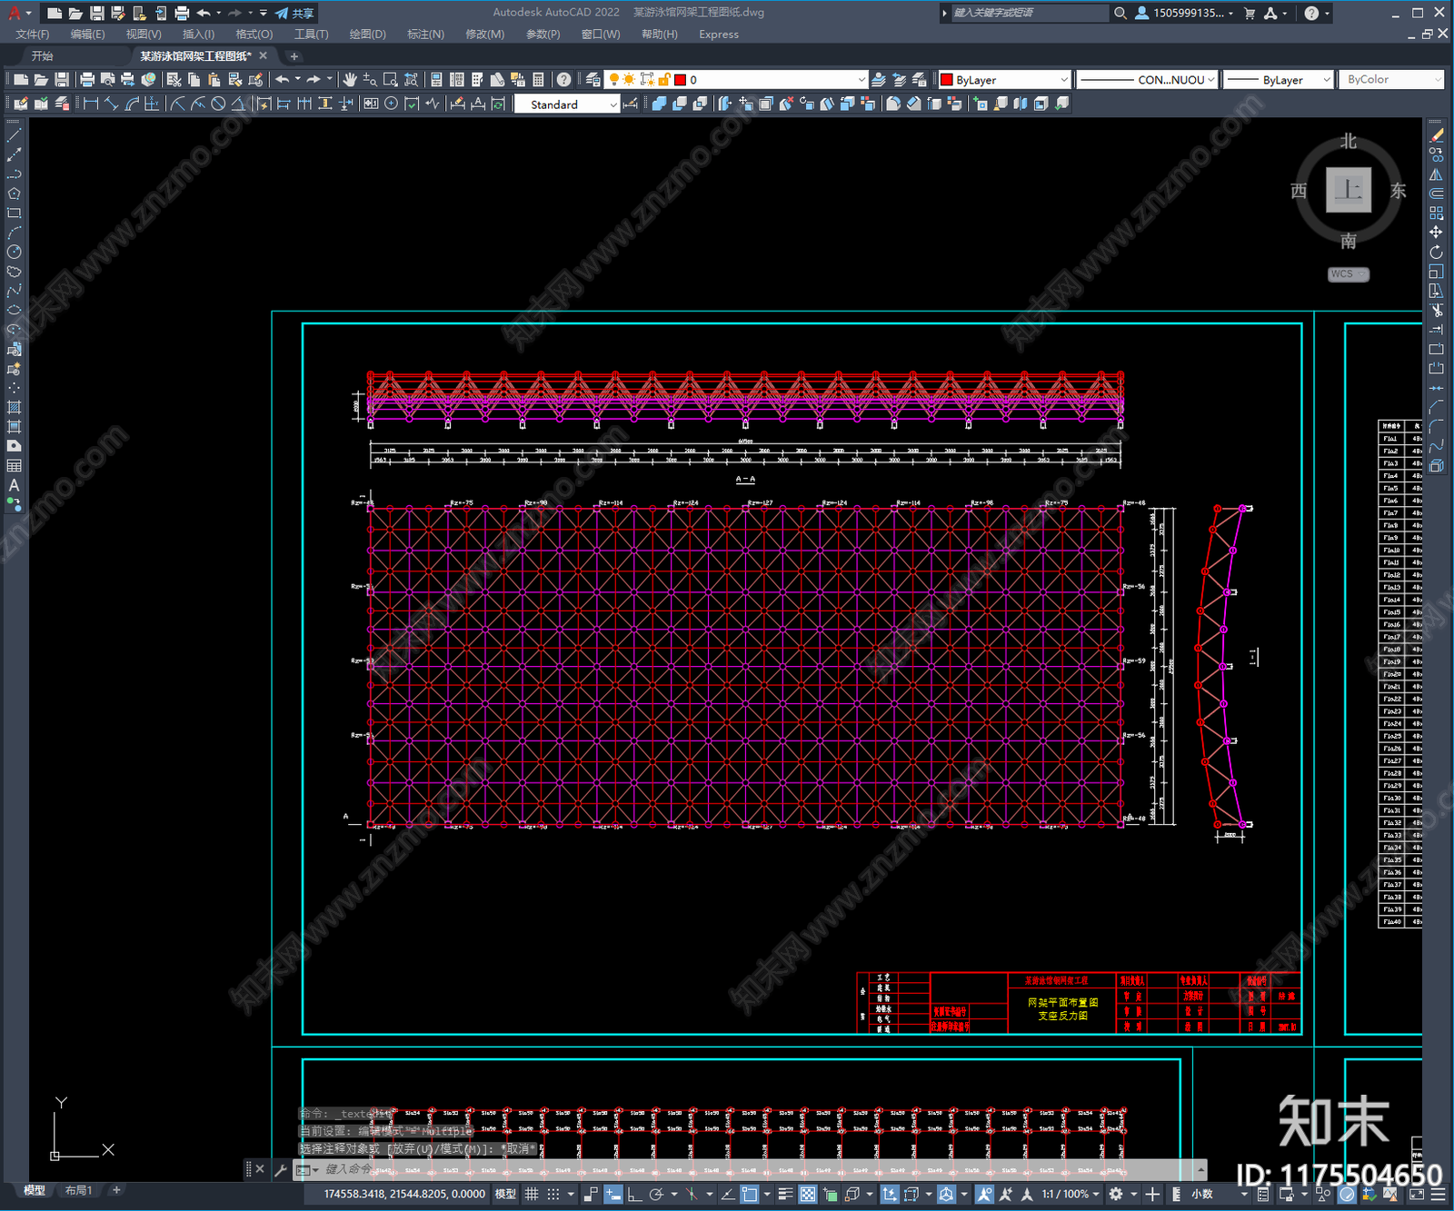Select the Table tool in draw toolbar
The image size is (1454, 1211).
pos(14,465)
